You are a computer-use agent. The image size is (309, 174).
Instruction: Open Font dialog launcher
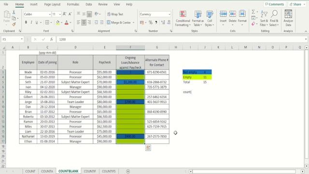72,31
